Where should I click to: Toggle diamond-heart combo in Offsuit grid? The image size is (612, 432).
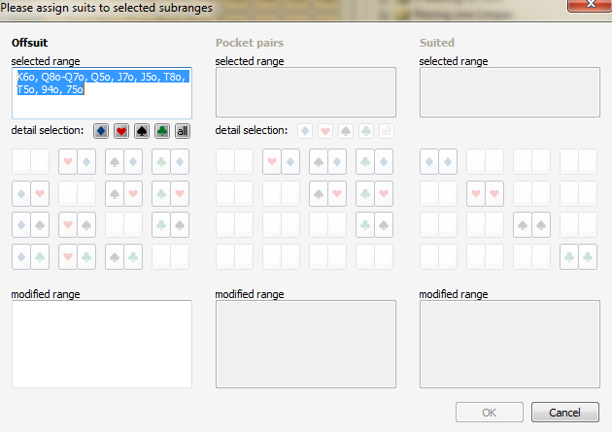[30, 193]
